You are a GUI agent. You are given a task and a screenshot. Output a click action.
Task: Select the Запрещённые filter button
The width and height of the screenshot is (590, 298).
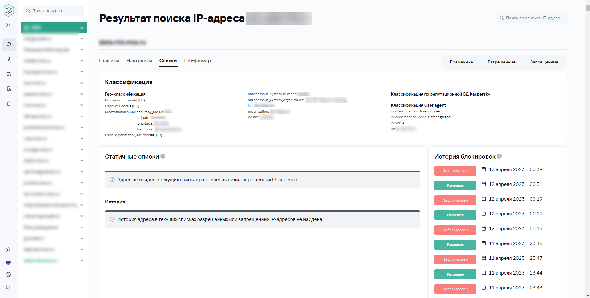pyautogui.click(x=544, y=62)
